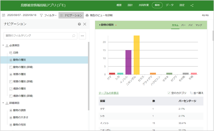The height and width of the screenshot is (131, 214).
Task: Click the share icon in header
Action: click(192, 5)
